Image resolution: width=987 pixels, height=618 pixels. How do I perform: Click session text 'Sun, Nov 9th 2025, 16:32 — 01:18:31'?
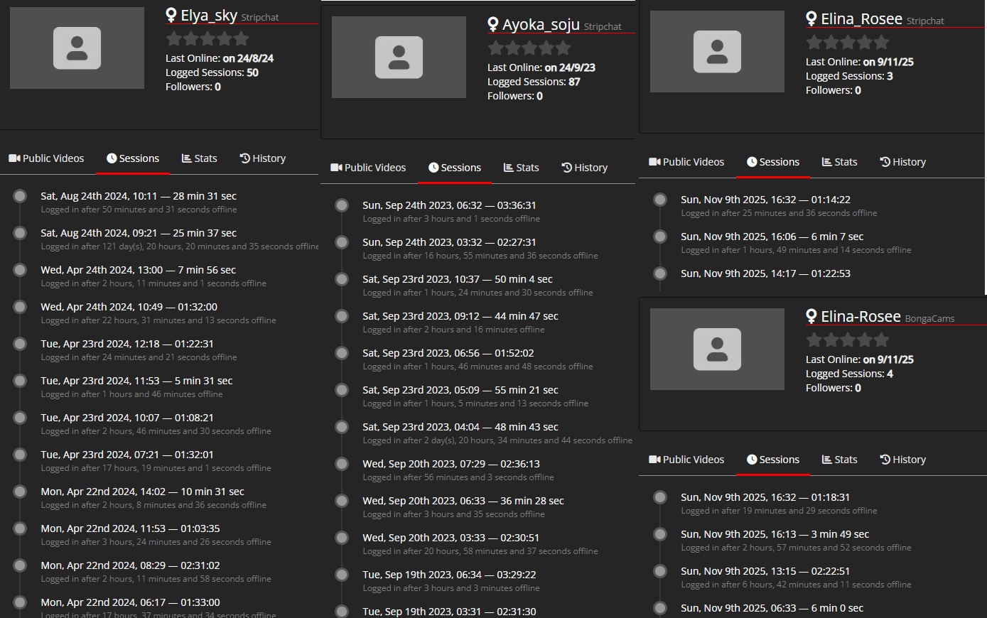point(765,497)
